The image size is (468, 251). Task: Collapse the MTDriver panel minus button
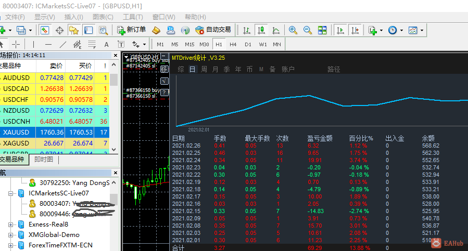click(165, 56)
